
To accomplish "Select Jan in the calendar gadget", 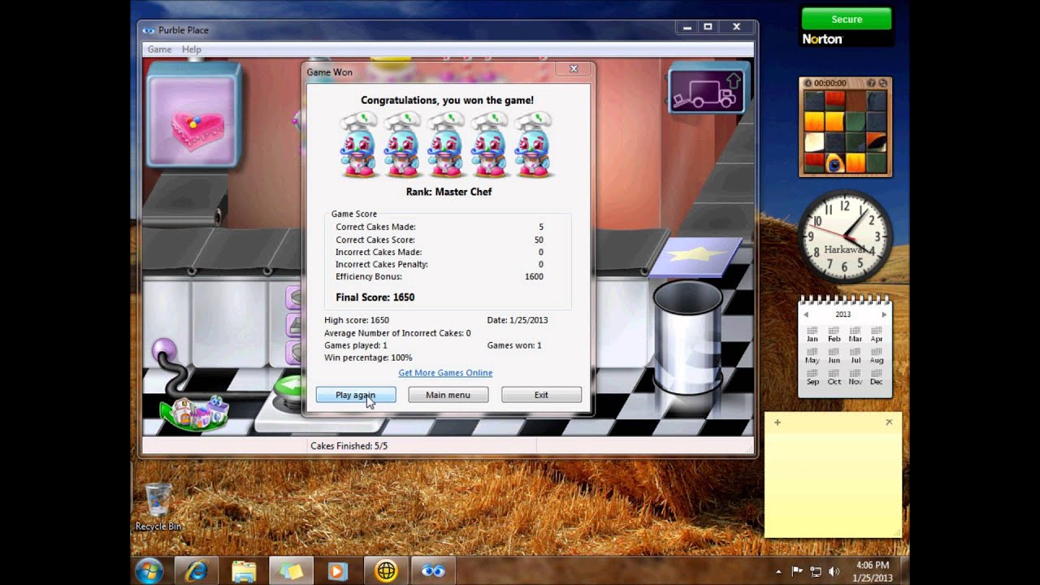I will 812,335.
